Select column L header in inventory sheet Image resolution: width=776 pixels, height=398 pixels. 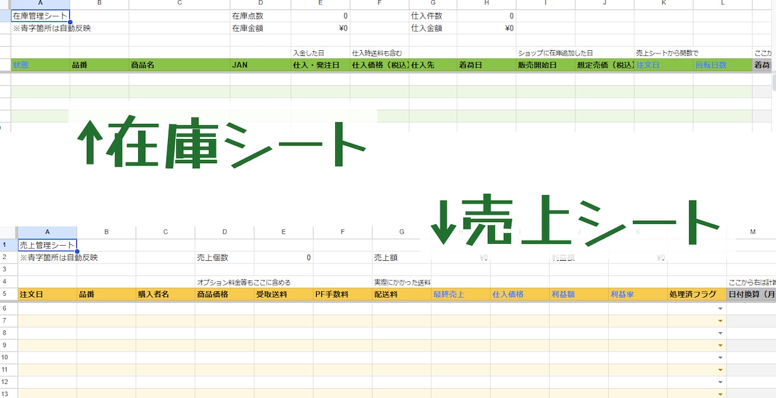tap(723, 3)
